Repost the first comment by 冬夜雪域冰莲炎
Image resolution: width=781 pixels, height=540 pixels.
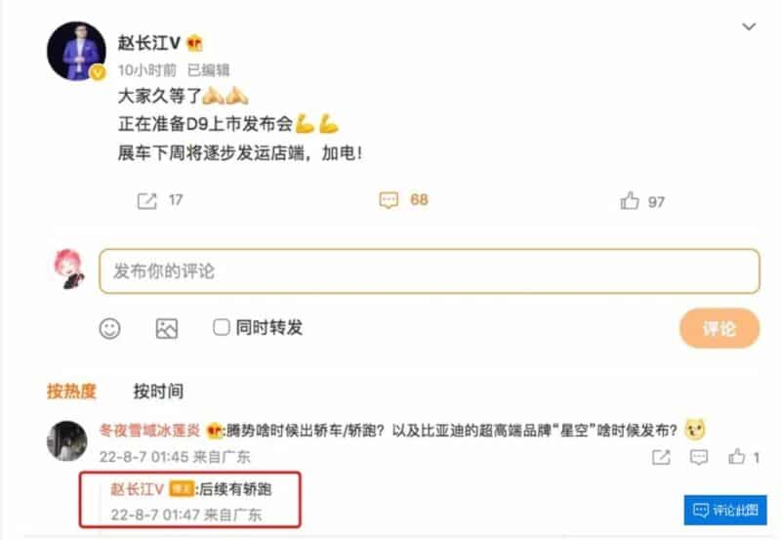(661, 457)
